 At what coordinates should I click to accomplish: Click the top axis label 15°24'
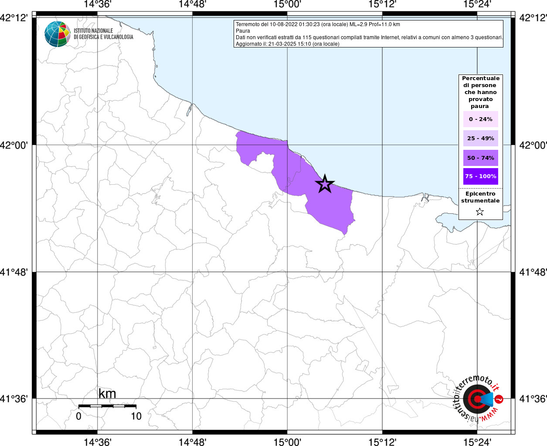[x=477, y=4]
